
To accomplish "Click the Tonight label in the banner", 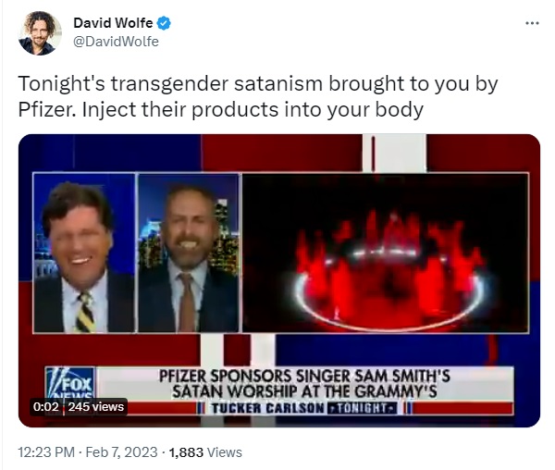I will coord(362,408).
